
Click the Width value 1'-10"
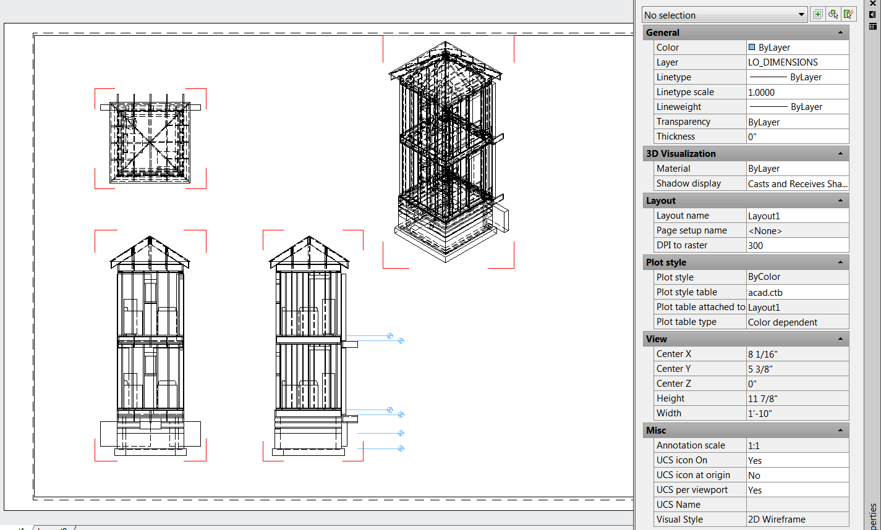(798, 413)
